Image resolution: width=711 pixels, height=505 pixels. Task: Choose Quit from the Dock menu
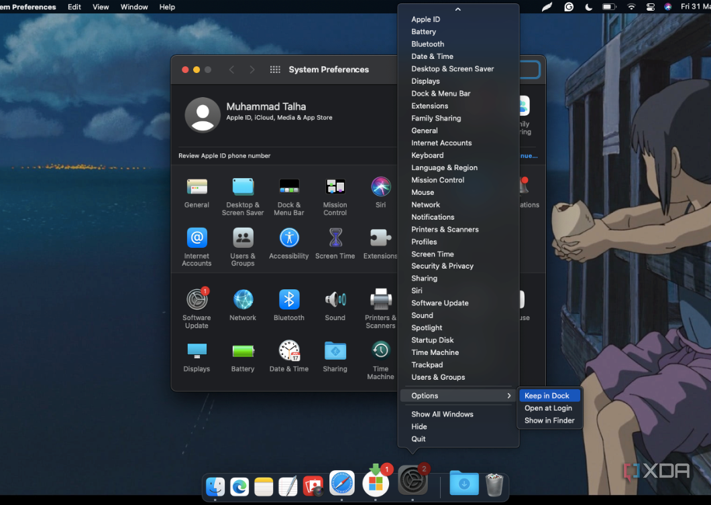(419, 439)
